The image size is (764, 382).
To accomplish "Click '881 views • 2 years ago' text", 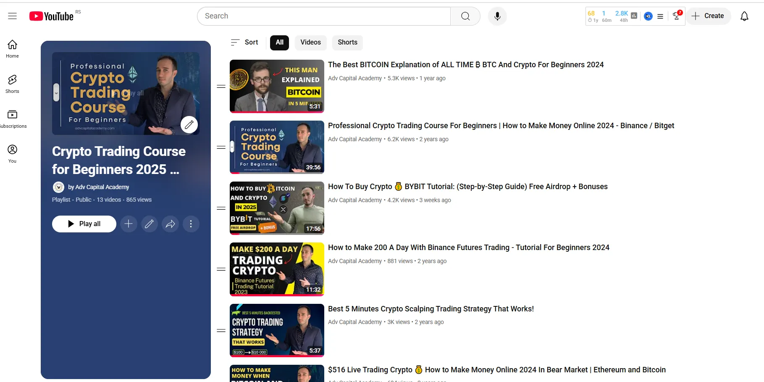I will [x=417, y=261].
